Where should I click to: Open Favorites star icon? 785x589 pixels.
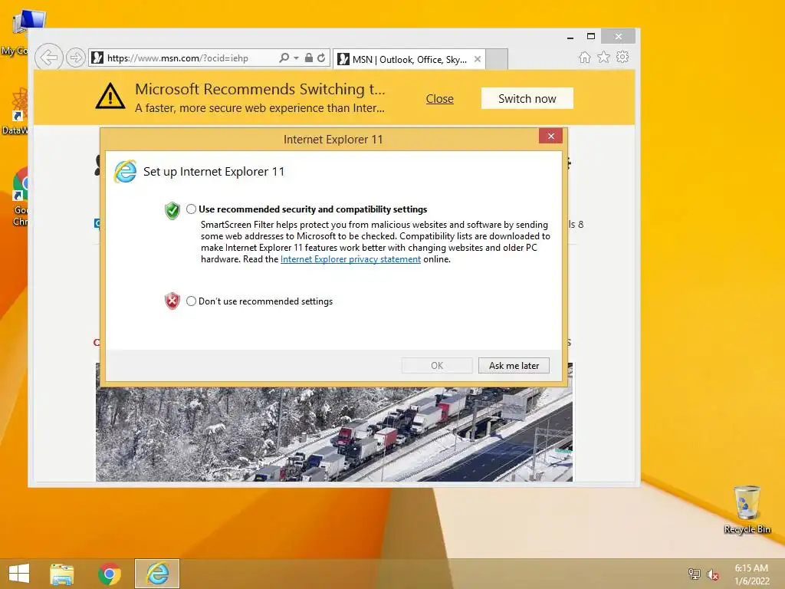pyautogui.click(x=604, y=57)
